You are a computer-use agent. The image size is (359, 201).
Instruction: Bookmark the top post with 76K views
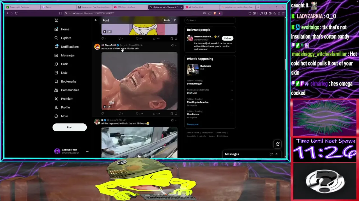172,39
